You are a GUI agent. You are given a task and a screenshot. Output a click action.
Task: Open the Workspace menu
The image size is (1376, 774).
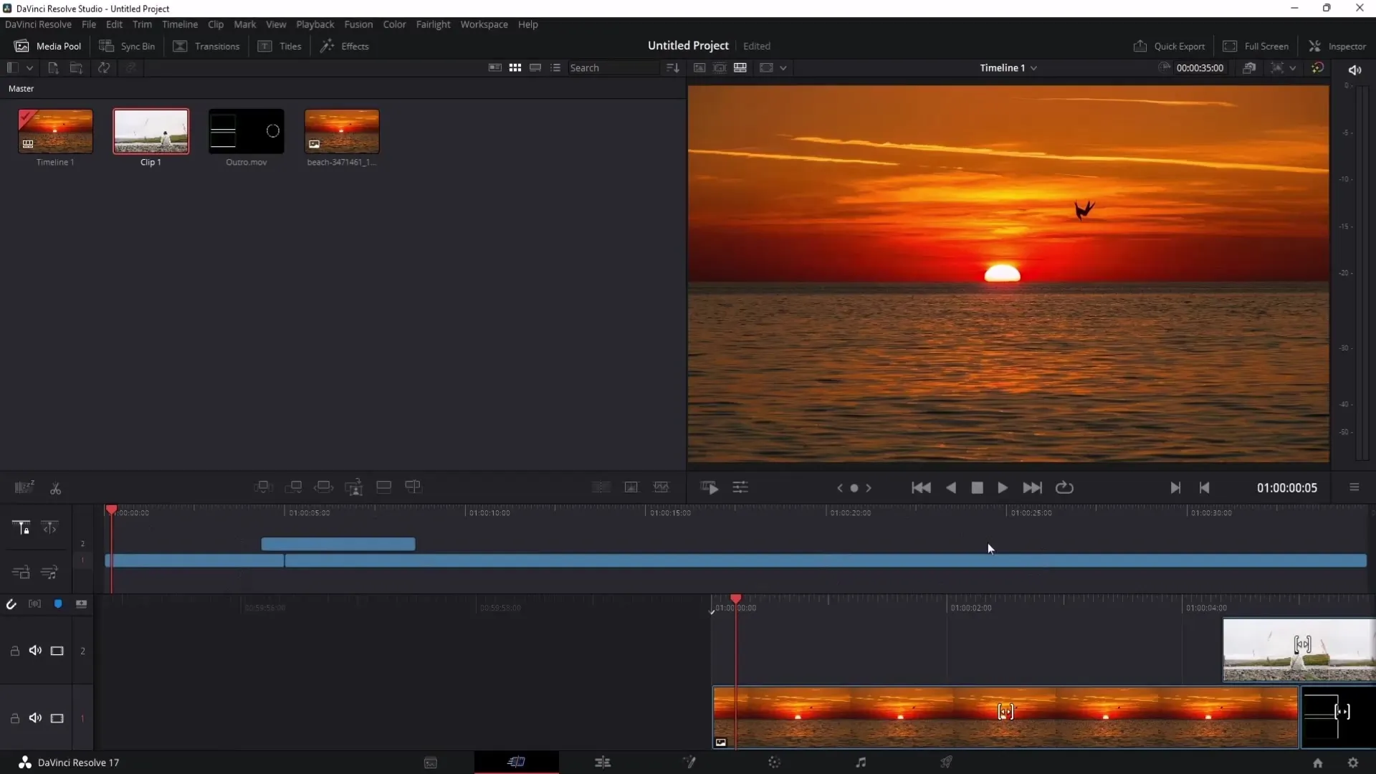[x=484, y=24]
